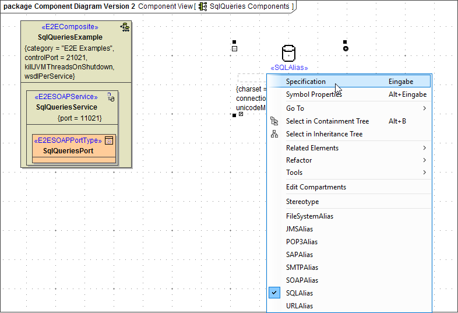Click the E2ESOAPService component icon
The width and height of the screenshot is (458, 313).
pyautogui.click(x=111, y=98)
